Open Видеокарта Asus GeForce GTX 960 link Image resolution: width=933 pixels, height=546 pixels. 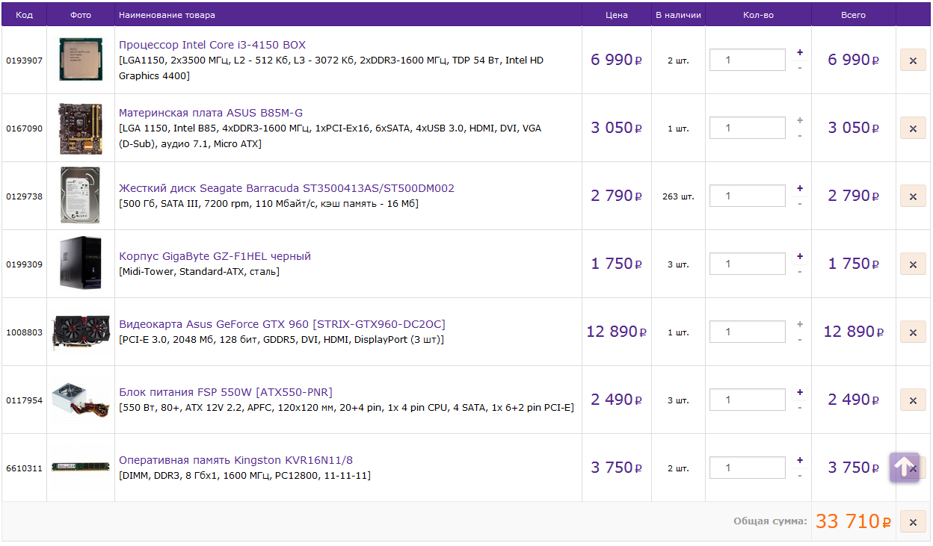click(x=282, y=324)
